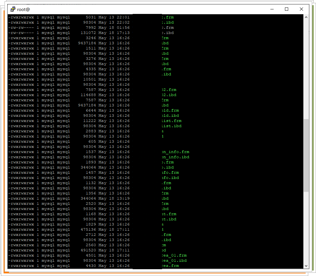The width and height of the screenshot is (316, 276).
Task: Close the PuTTY terminal window
Action: point(301,9)
